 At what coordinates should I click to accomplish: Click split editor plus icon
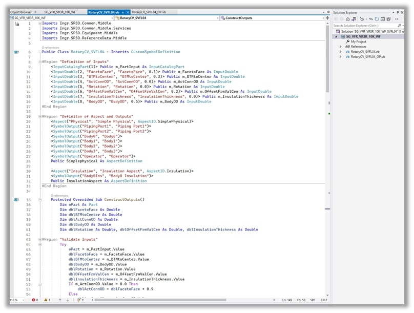(327, 18)
